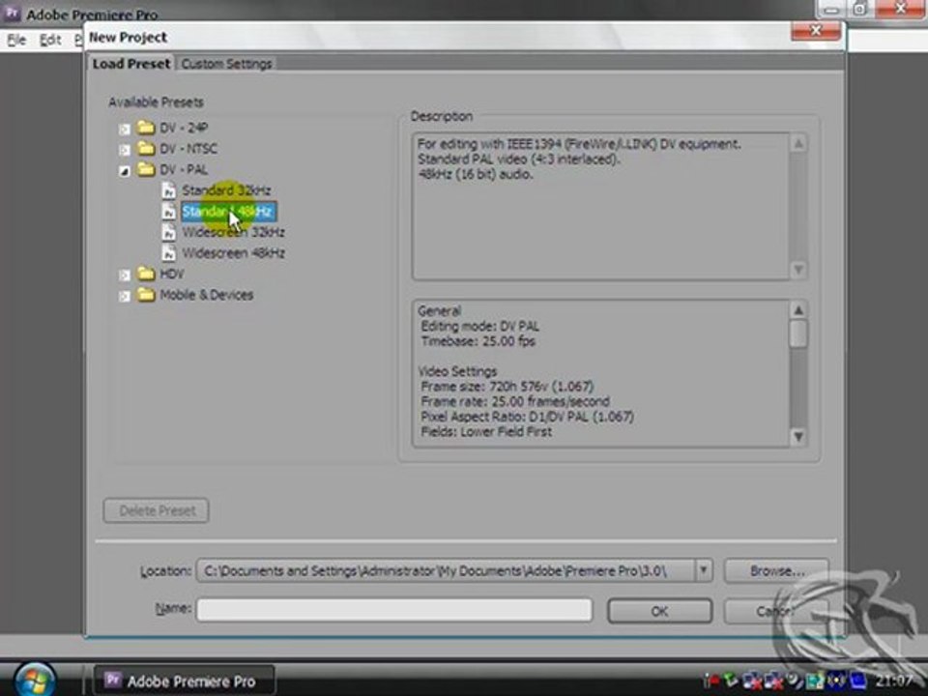Screen dimensions: 928x696
Task: Click Description box scroll-down arrow
Action: 798,270
